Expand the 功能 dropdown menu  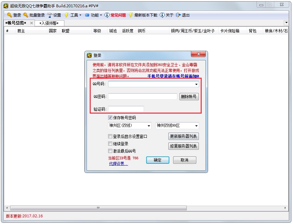click(x=94, y=15)
